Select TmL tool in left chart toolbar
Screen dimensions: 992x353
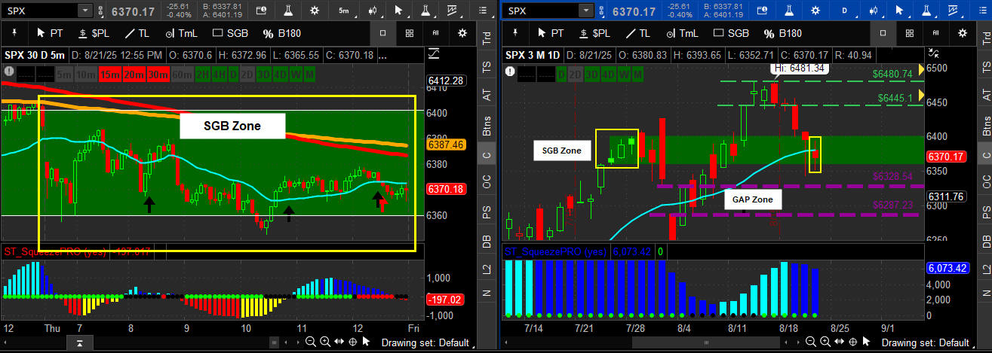181,33
